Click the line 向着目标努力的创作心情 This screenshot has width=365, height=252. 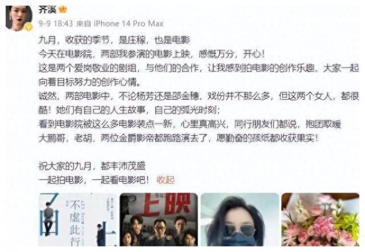(x=90, y=82)
